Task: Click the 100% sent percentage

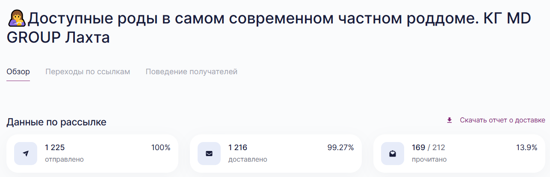Action: coord(161,148)
